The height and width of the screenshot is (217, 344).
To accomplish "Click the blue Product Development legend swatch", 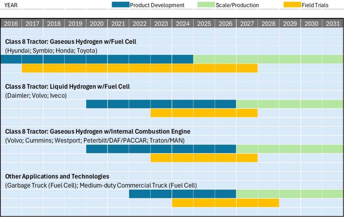I will click(x=120, y=5).
